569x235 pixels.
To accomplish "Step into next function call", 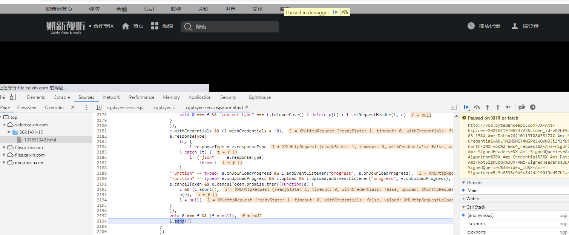I will point(488,108).
